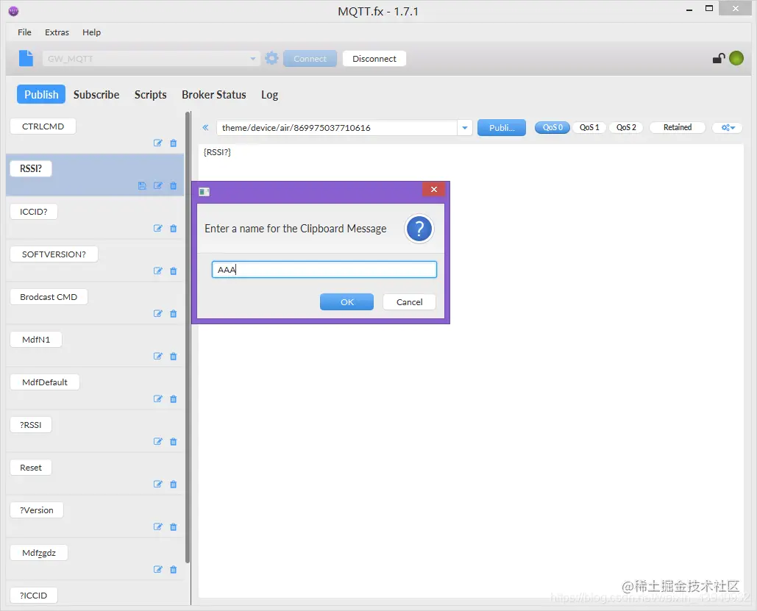Open the Extras menu
The height and width of the screenshot is (611, 757).
[57, 32]
